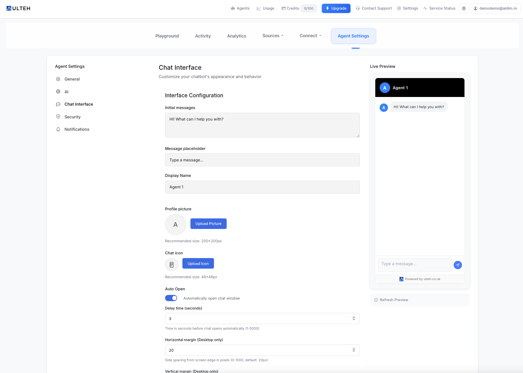Open the Connect dropdown

pos(310,36)
